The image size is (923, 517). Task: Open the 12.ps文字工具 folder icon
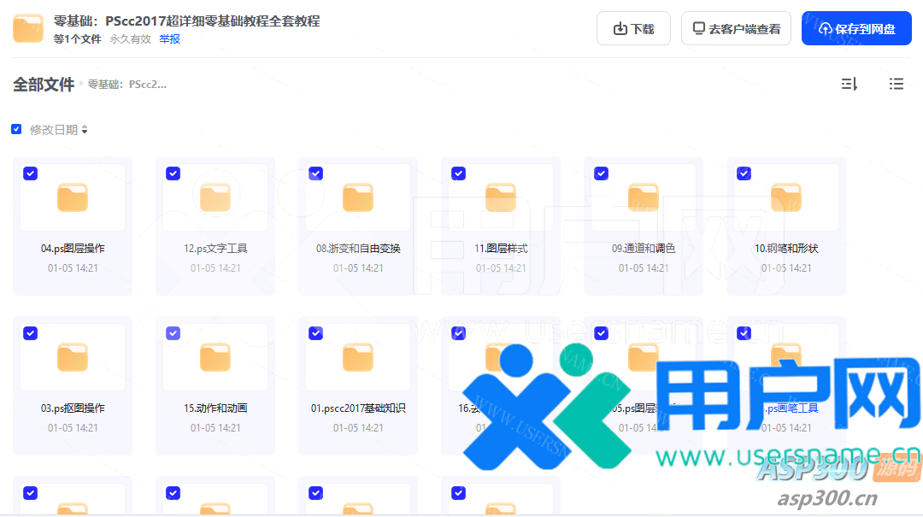point(215,197)
